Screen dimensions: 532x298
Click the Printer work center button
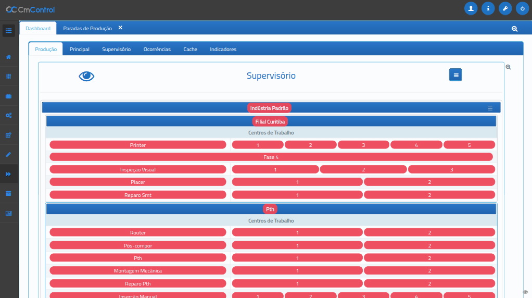[x=138, y=145]
